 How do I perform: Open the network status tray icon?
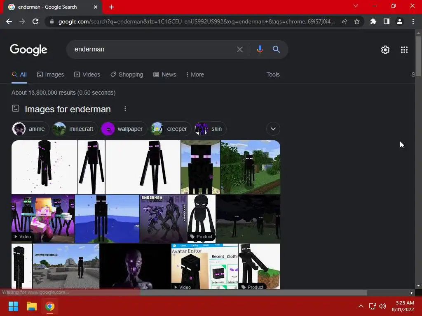(x=373, y=306)
